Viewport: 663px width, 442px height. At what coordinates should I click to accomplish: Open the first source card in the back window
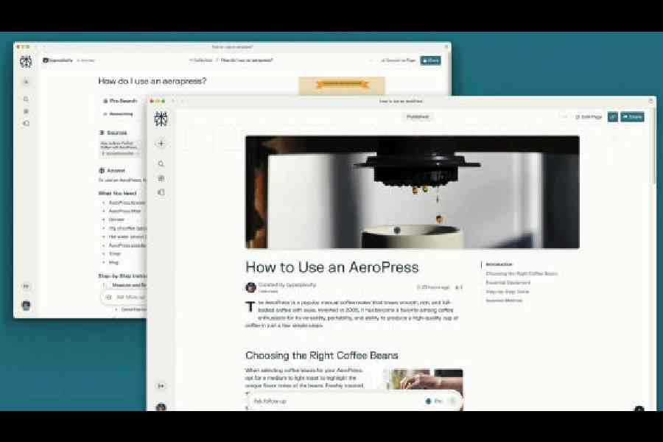(120, 148)
